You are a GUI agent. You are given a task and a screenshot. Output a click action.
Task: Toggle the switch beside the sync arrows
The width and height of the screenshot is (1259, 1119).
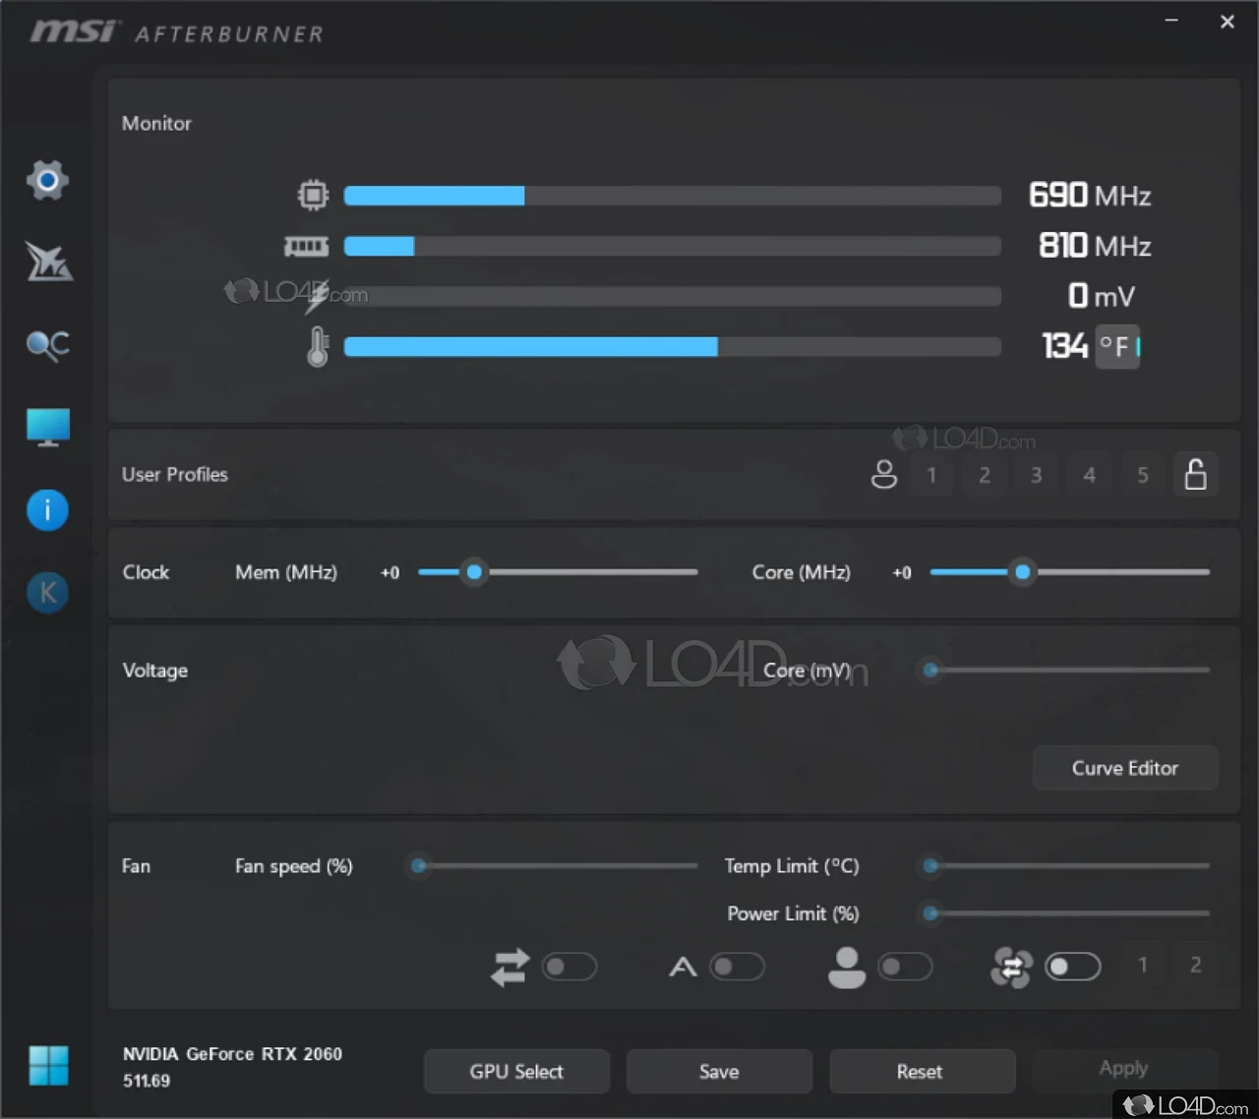(x=570, y=967)
